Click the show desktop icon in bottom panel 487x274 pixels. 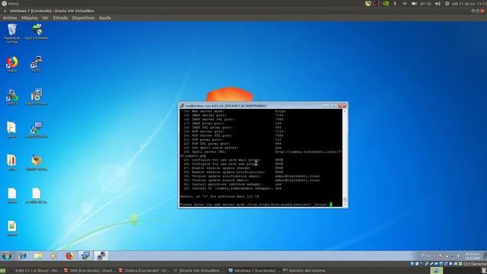tap(3, 271)
